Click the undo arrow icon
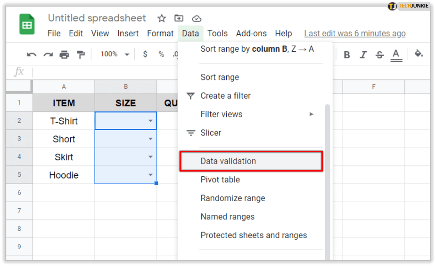 coord(32,55)
